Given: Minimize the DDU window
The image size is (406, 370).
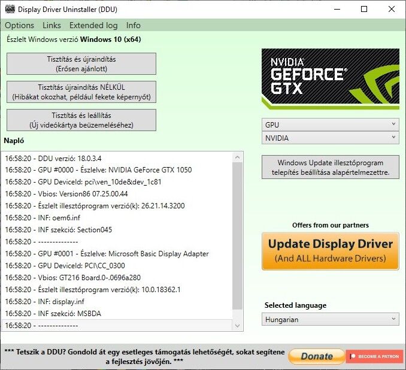Looking at the screenshot, I should tap(337, 10).
